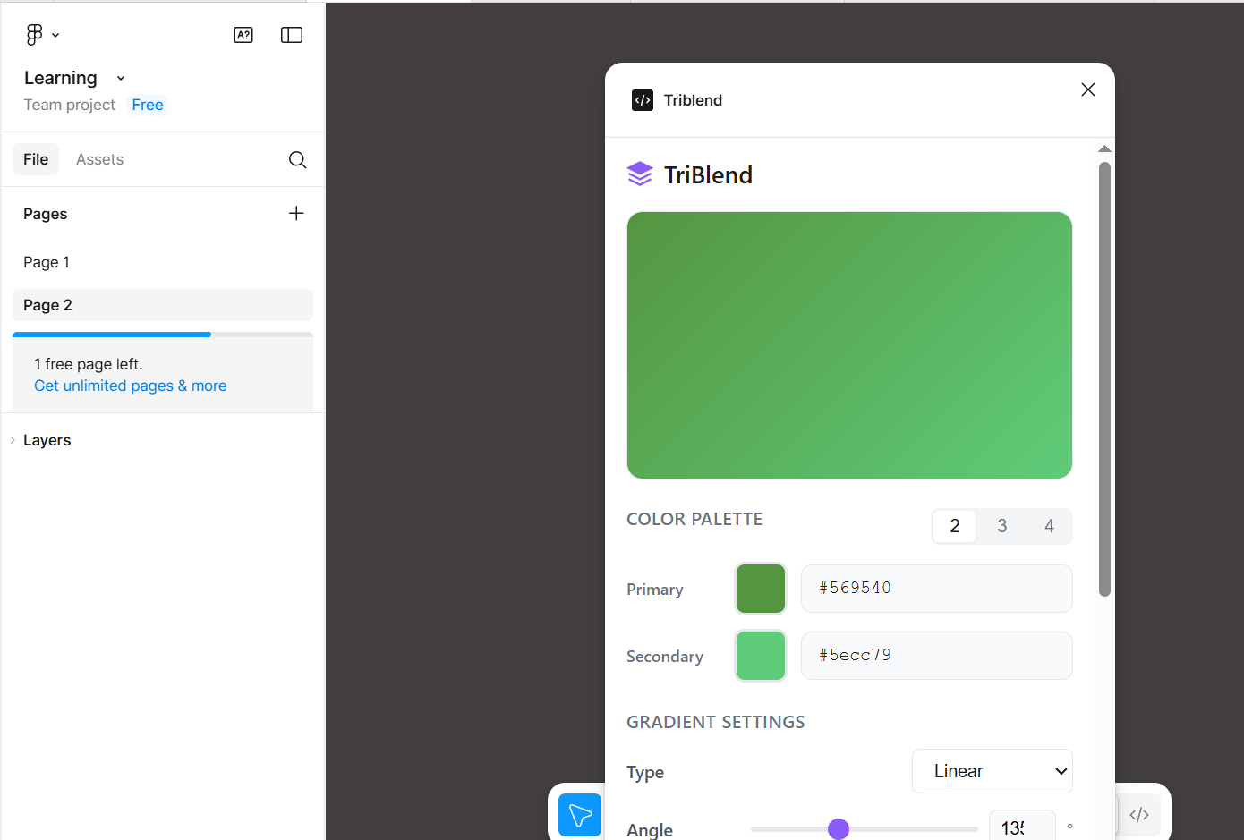
Task: Open the code view with the </> icon
Action: (1138, 814)
